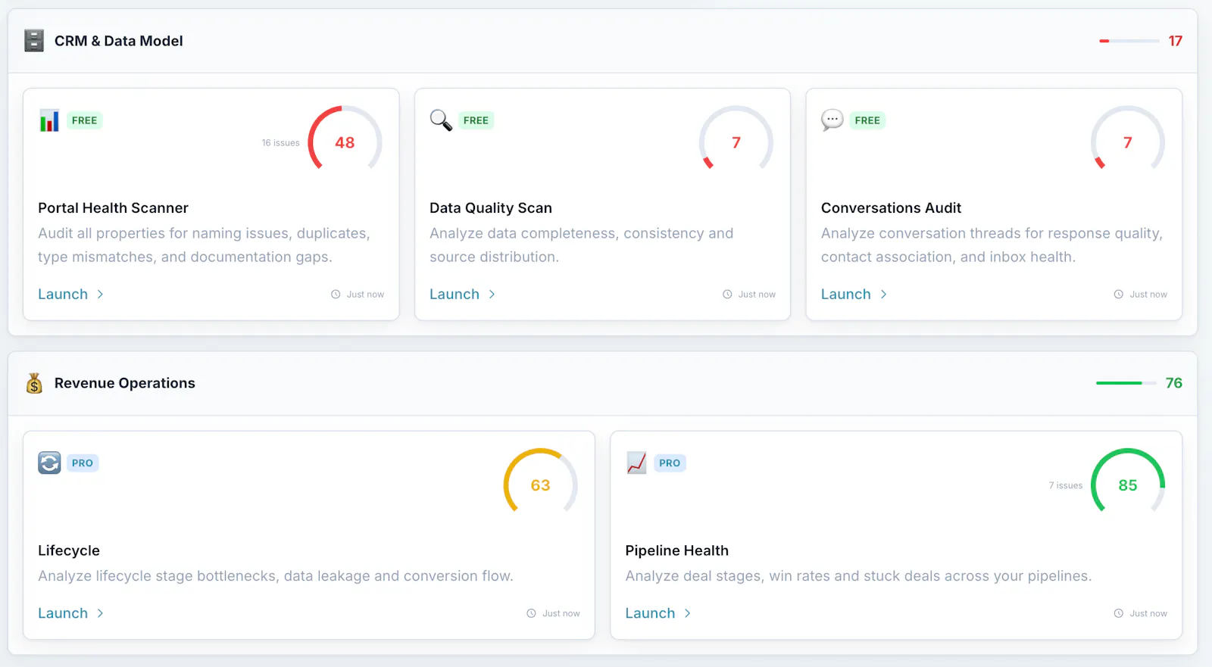Click the overall score 17 in CRM header
The height and width of the screenshot is (667, 1212).
pos(1175,41)
